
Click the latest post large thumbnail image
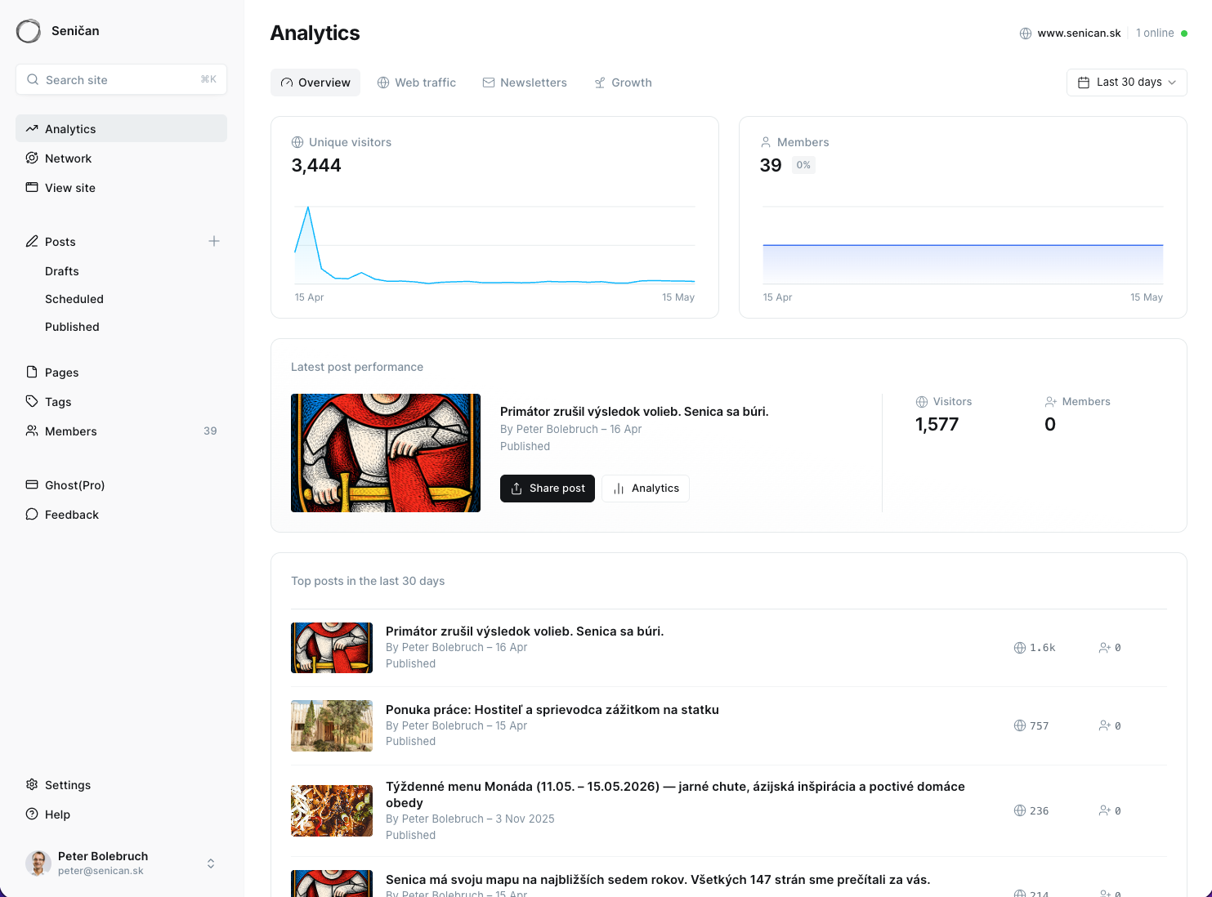pyautogui.click(x=386, y=453)
